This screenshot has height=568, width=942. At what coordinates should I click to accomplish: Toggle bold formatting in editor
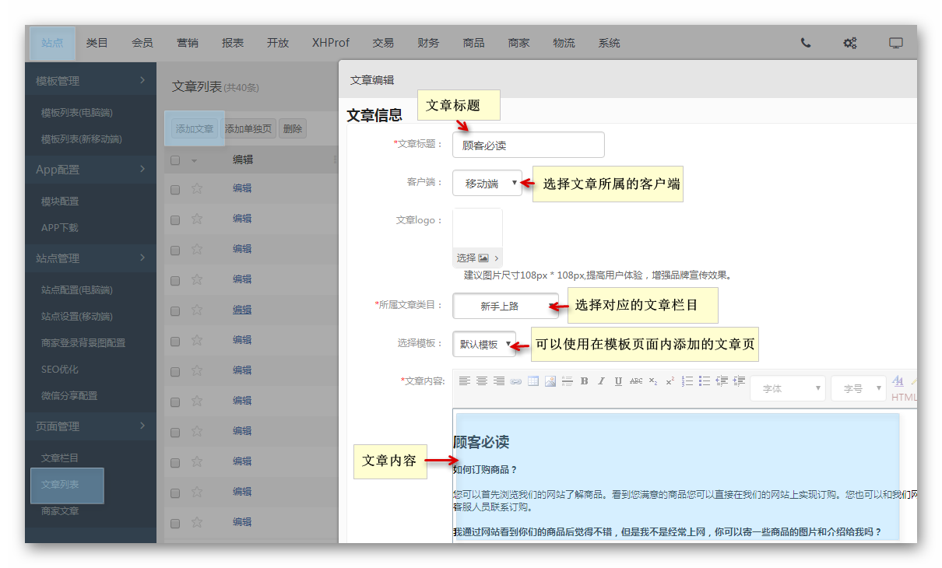coord(585,381)
